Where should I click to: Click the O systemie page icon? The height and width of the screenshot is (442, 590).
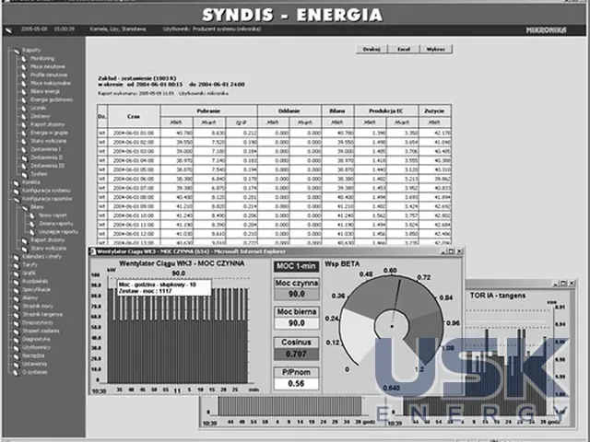pyautogui.click(x=16, y=373)
